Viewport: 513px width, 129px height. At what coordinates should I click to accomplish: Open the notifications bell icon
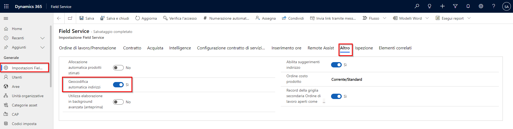tap(468, 6)
